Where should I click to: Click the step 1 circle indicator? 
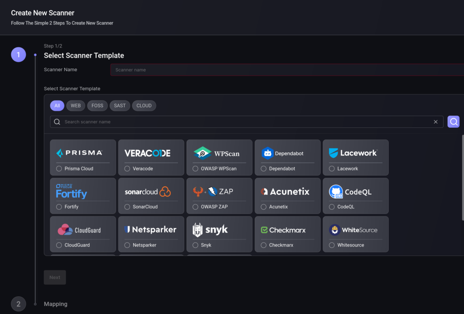click(x=18, y=54)
